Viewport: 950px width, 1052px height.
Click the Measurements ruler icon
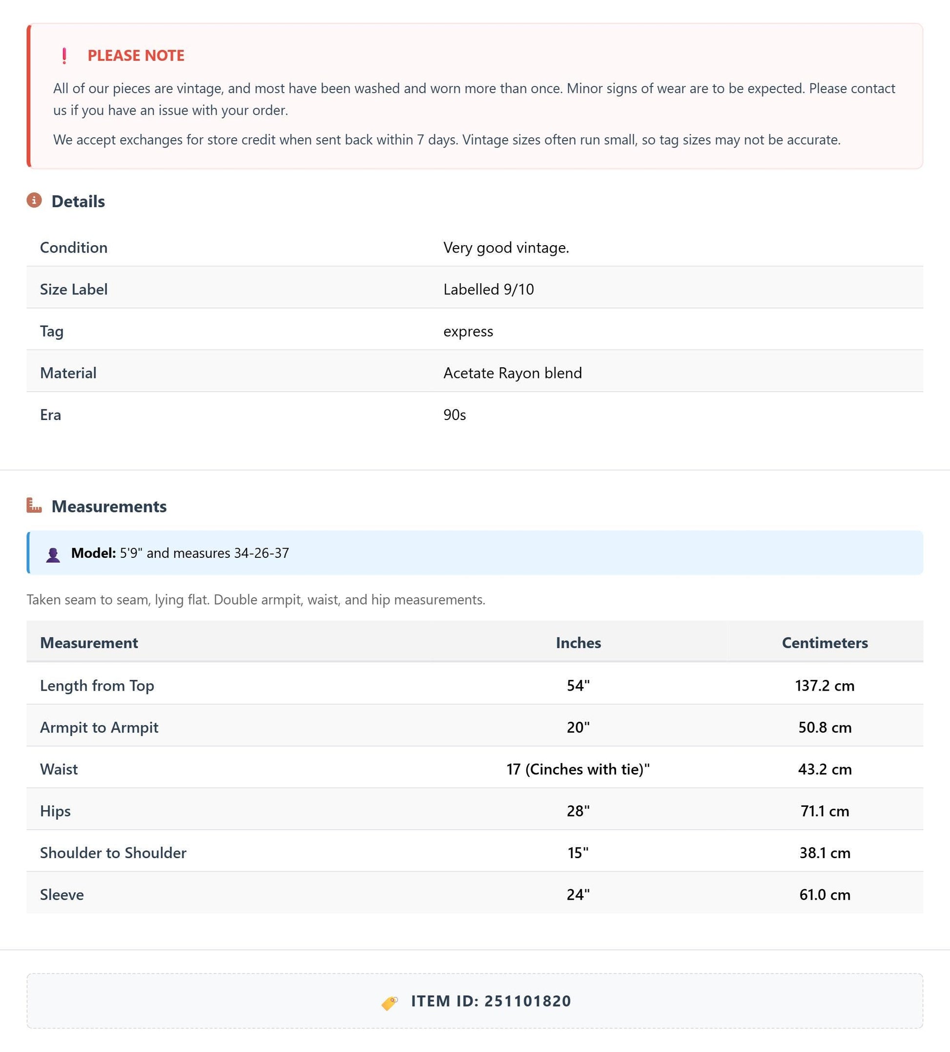pos(34,505)
